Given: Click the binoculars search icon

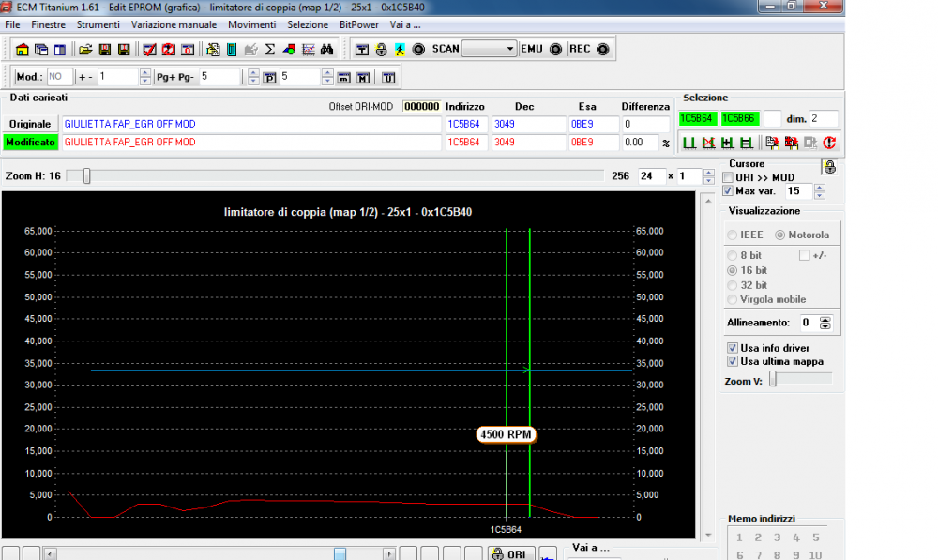Looking at the screenshot, I should 327,49.
